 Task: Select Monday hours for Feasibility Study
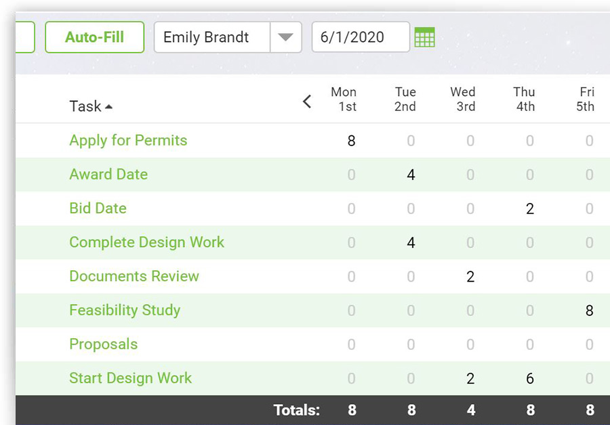351,311
